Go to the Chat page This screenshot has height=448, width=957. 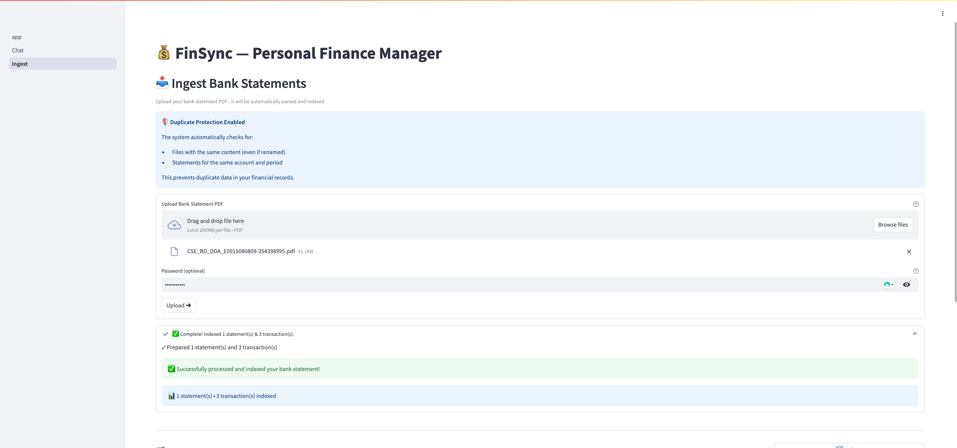click(18, 50)
